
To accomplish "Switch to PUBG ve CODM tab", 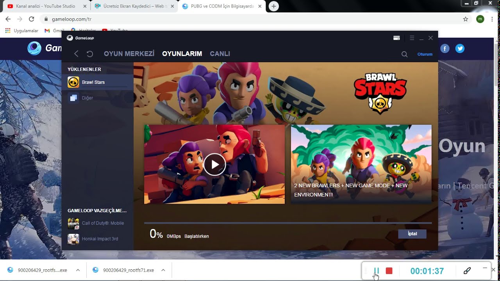I will click(x=222, y=6).
